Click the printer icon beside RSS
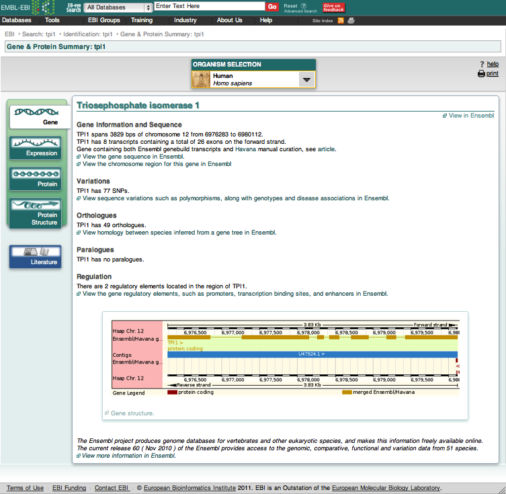The height and width of the screenshot is (494, 506). (x=351, y=21)
